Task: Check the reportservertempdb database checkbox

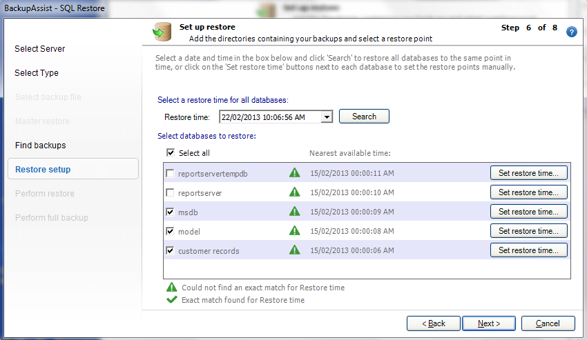Action: 170,174
